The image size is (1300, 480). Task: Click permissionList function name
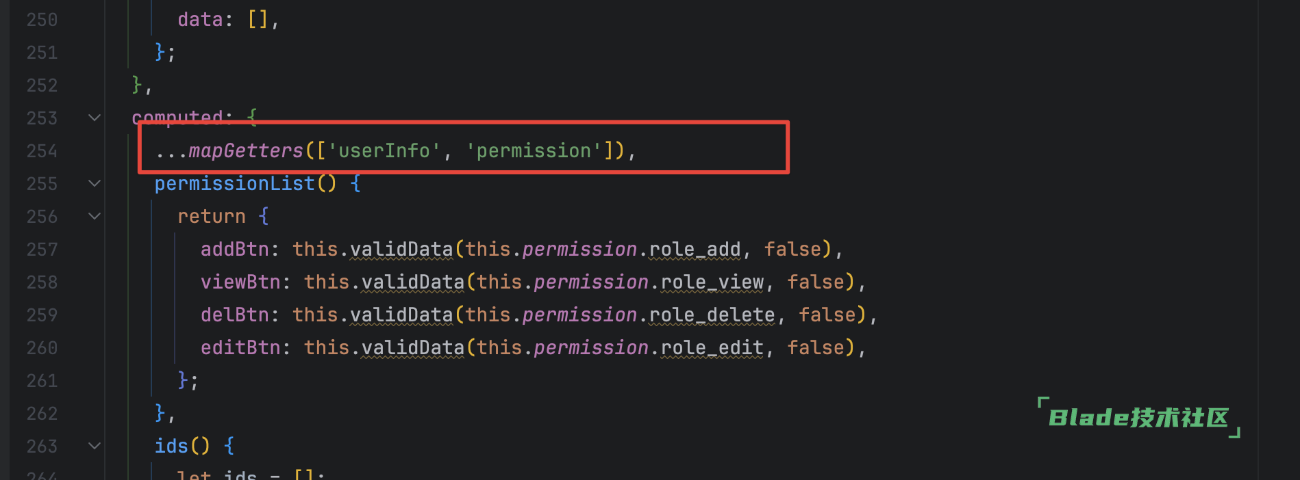pos(234,183)
